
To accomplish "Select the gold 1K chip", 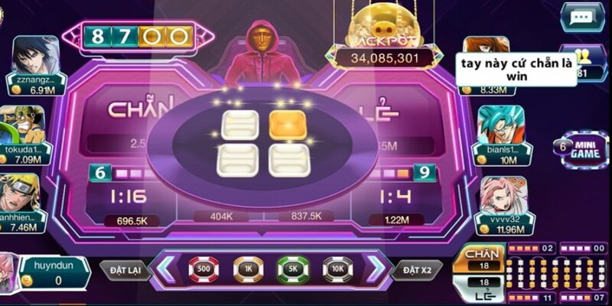I will pyautogui.click(x=248, y=269).
